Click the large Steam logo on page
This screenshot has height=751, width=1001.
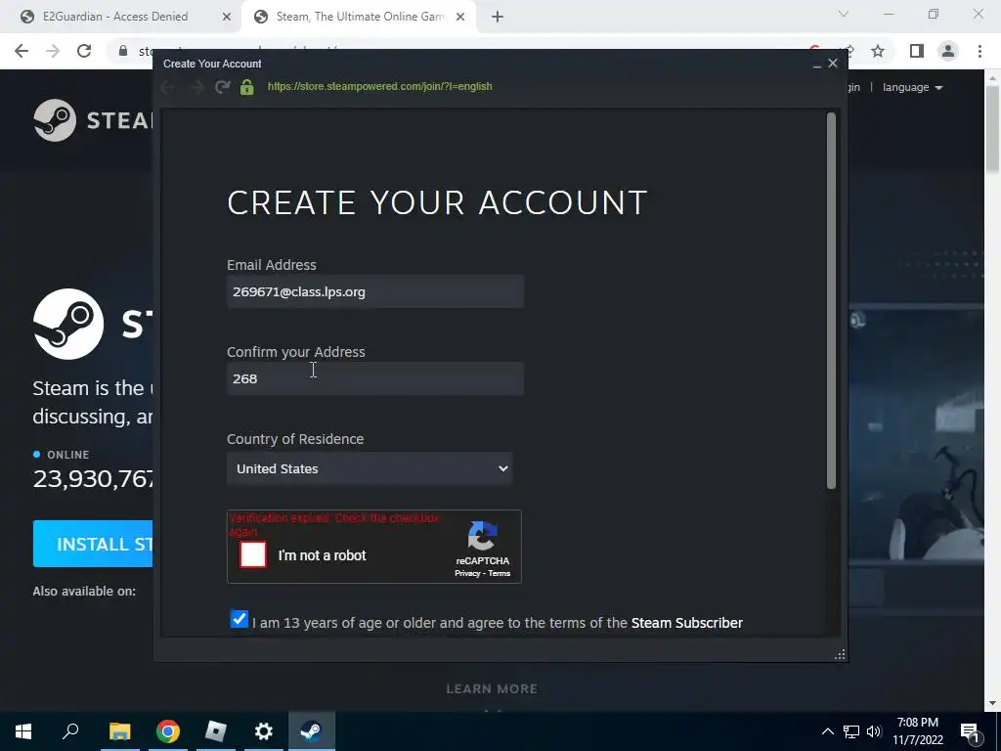pyautogui.click(x=68, y=324)
